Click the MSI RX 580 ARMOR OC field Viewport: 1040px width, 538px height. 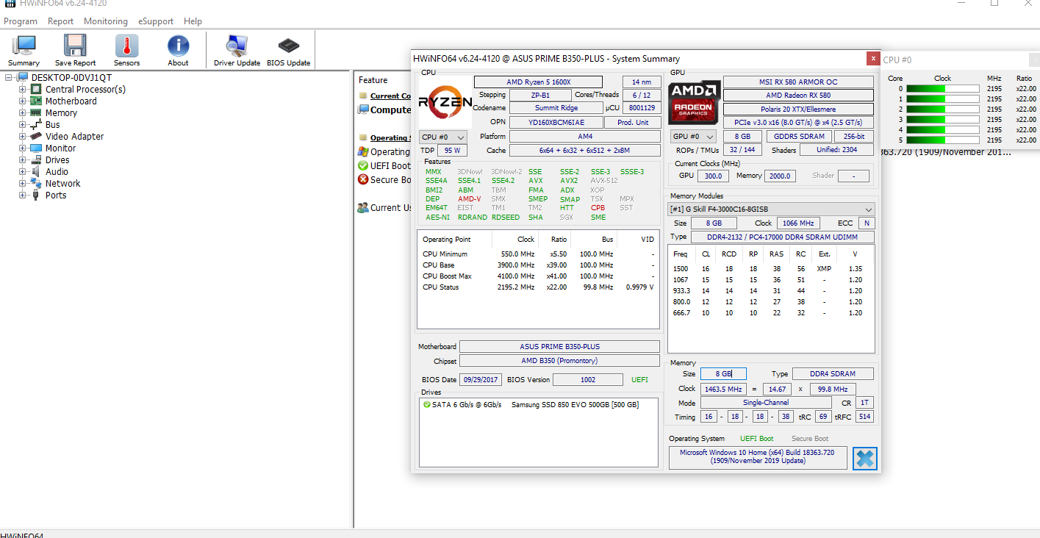pyautogui.click(x=798, y=82)
